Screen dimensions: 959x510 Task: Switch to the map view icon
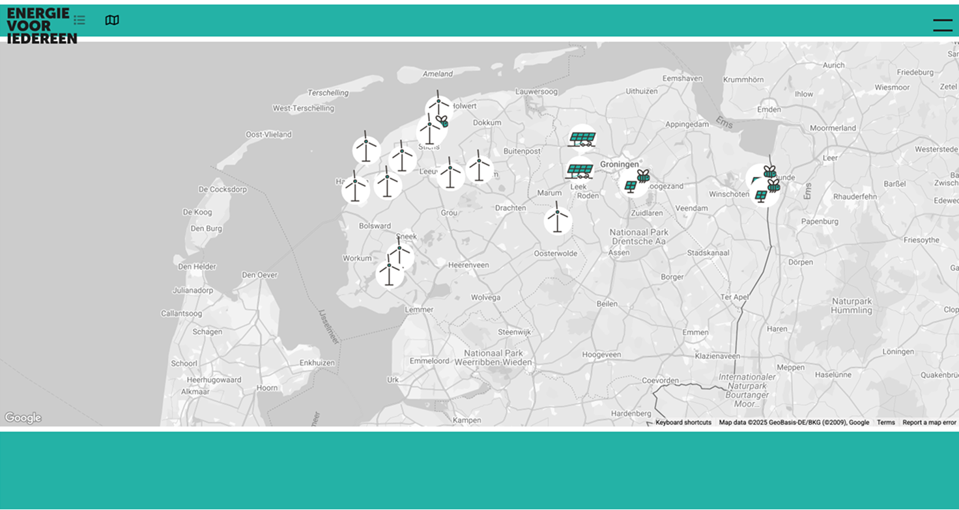pos(112,20)
